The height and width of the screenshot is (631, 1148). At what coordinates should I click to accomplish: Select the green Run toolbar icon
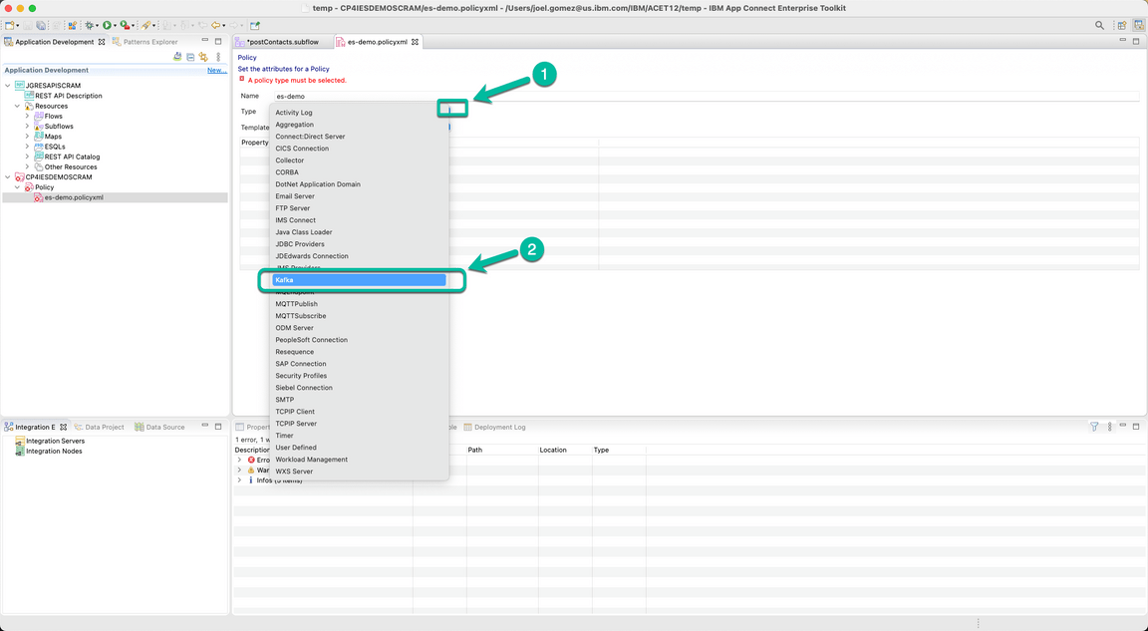(107, 26)
